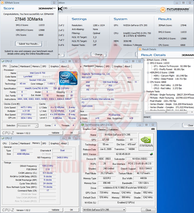
Task: Select the Graphics Card tab in GPU-Z
Action: point(89,129)
